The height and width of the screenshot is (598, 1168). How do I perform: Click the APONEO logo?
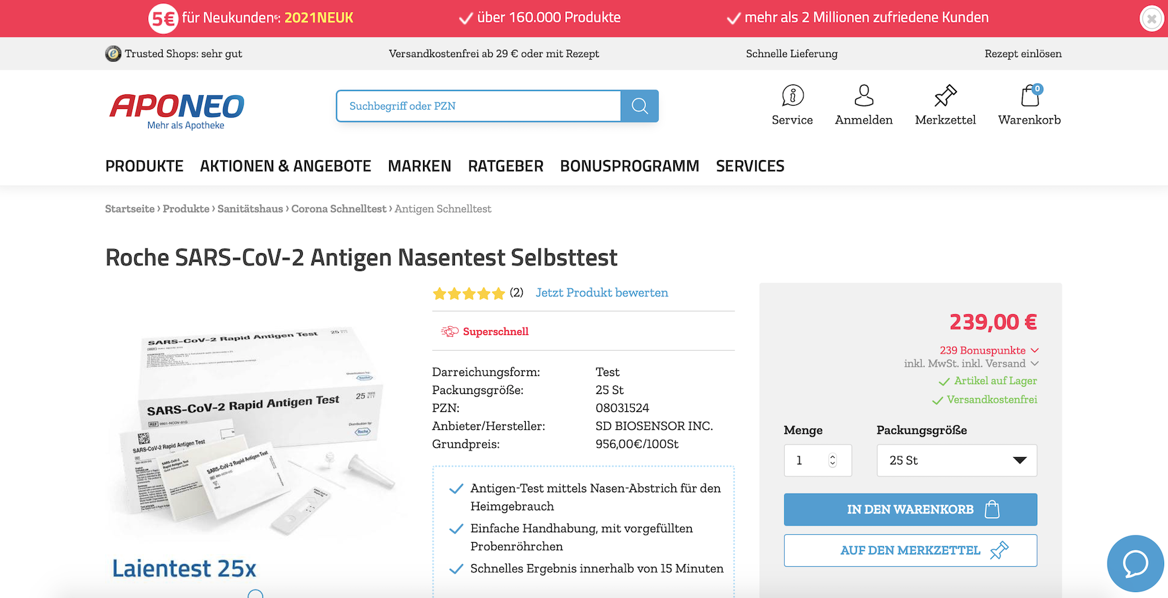click(x=177, y=111)
